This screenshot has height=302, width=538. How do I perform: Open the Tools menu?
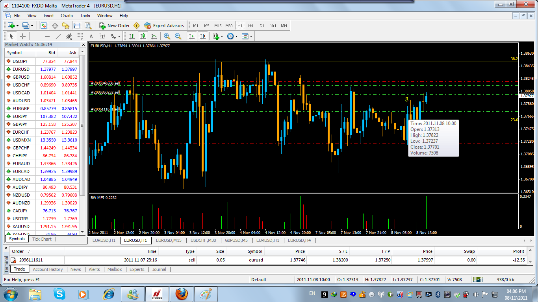coord(85,16)
